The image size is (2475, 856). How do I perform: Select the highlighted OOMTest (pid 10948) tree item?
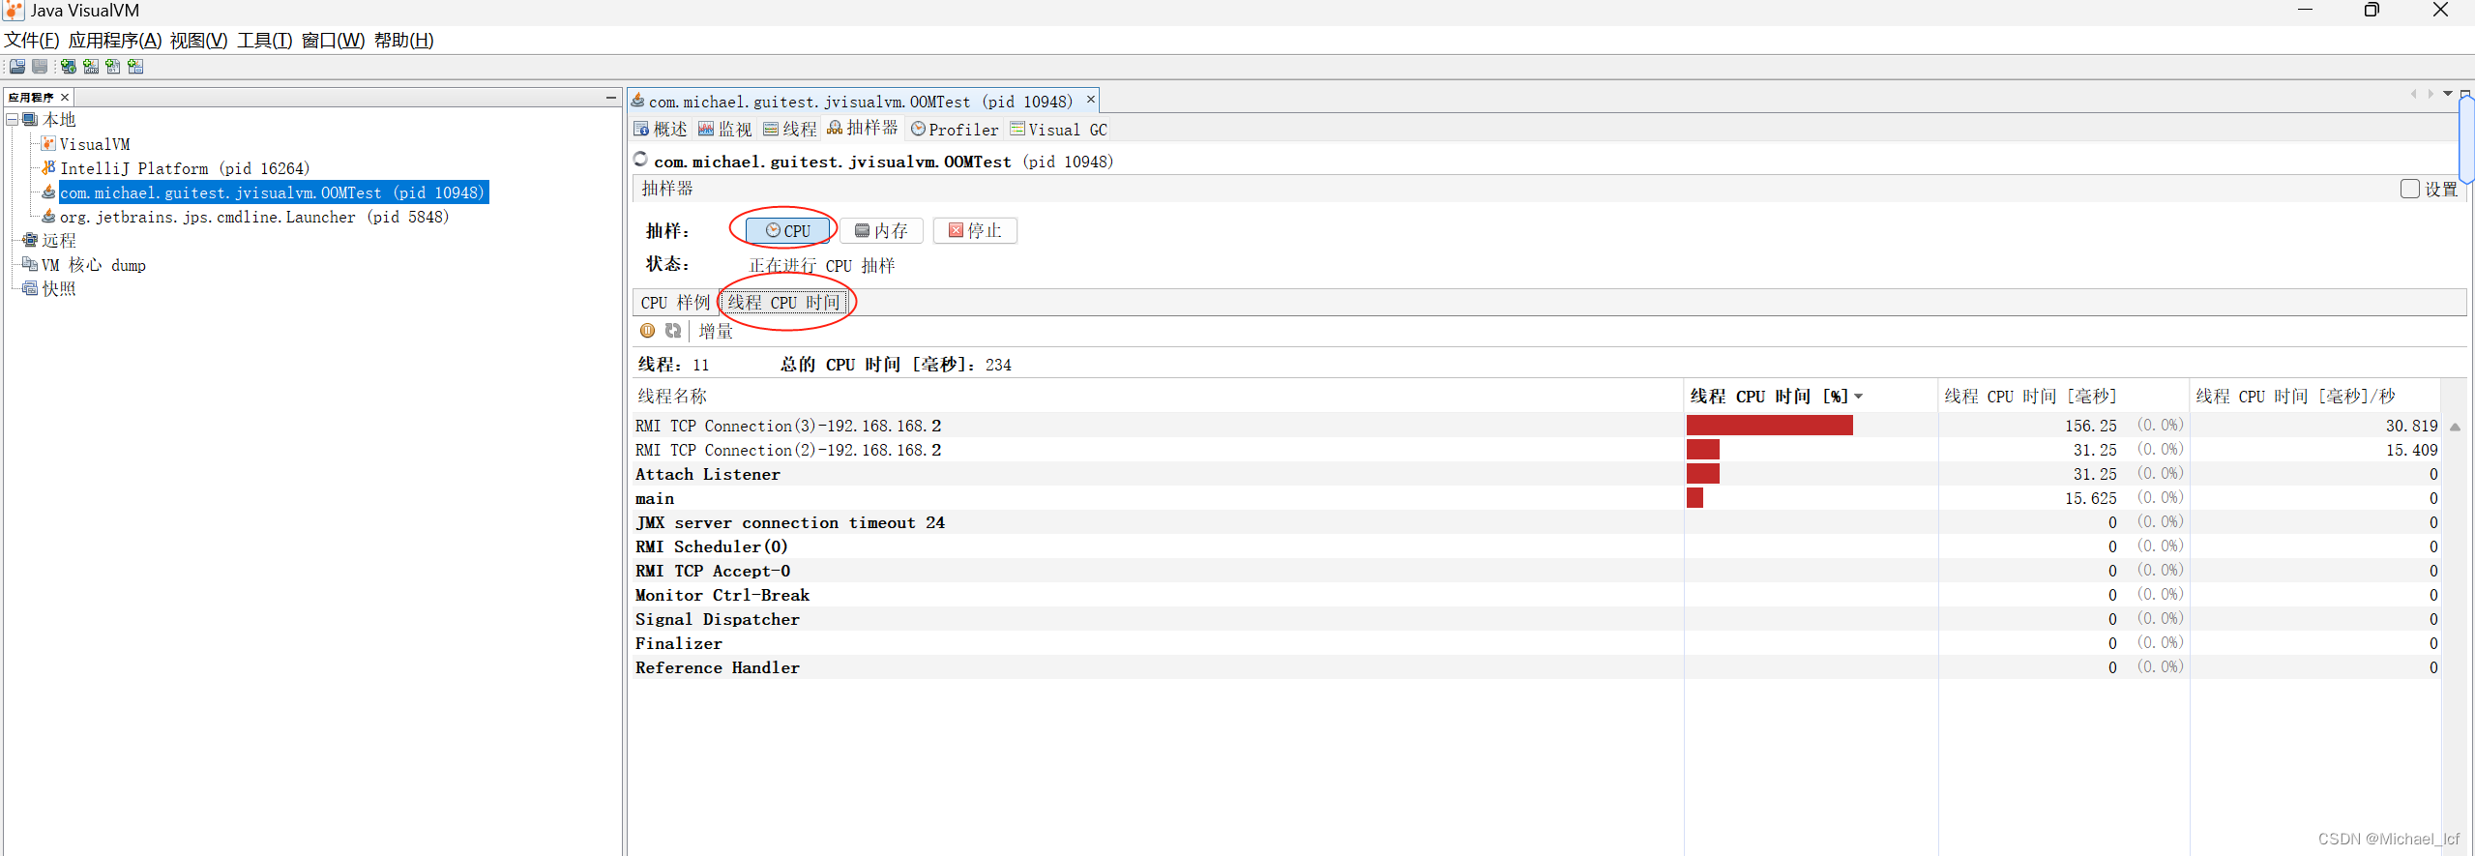tap(273, 192)
